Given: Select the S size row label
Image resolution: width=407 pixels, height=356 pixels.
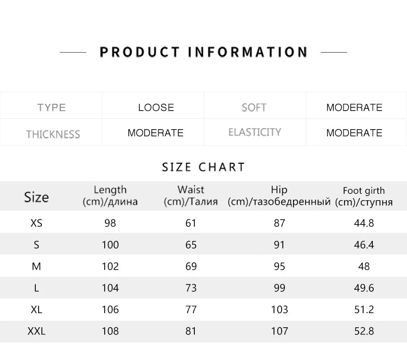Looking at the screenshot, I should pyautogui.click(x=36, y=245).
